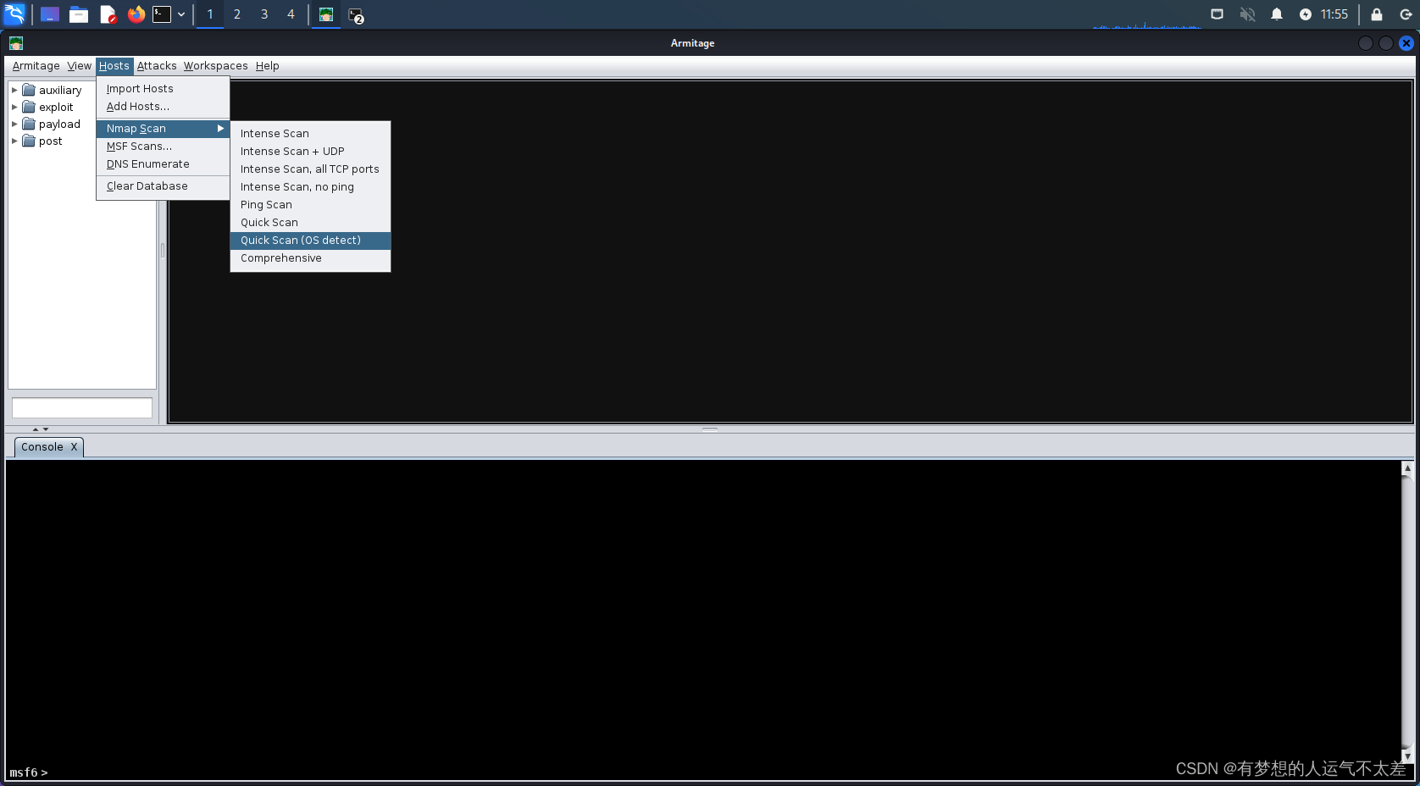Open the notifications bell icon
1420x786 pixels.
tap(1277, 14)
